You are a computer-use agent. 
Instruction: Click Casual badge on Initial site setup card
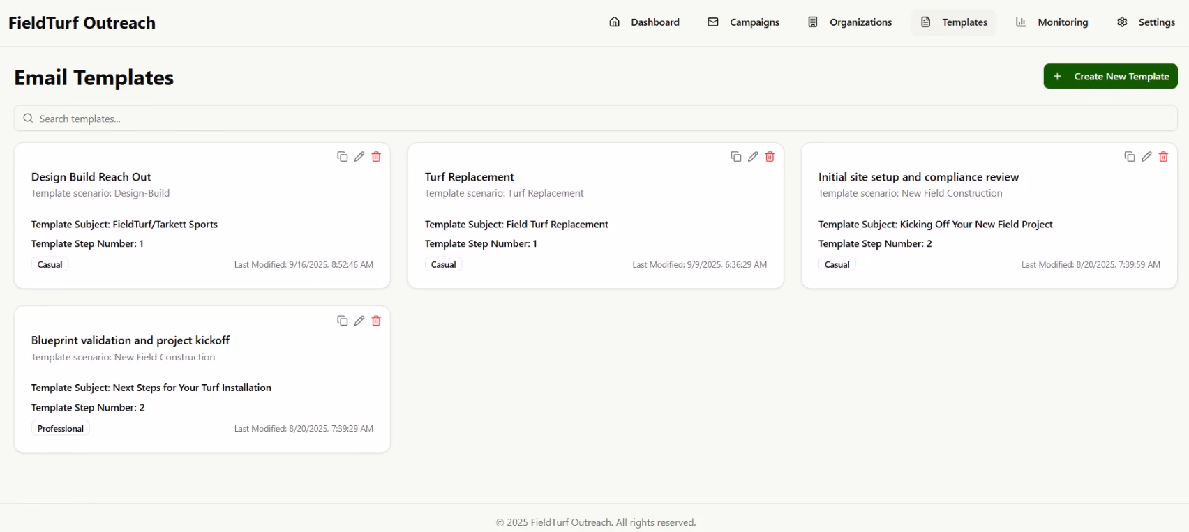point(837,265)
